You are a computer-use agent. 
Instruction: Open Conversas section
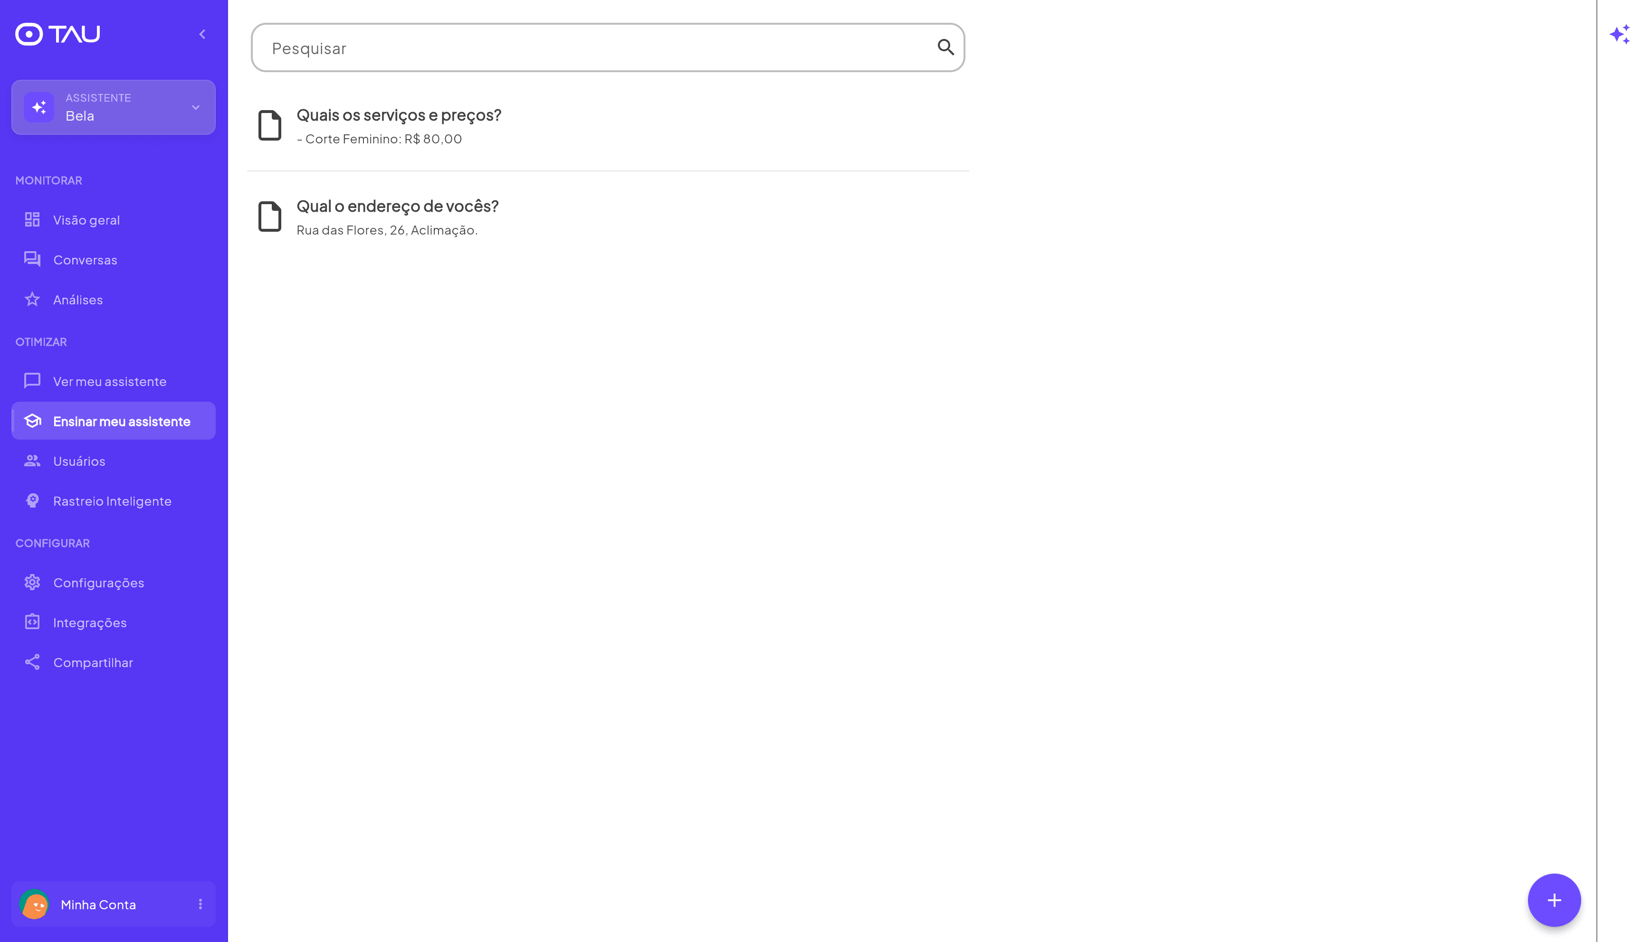coord(85,260)
